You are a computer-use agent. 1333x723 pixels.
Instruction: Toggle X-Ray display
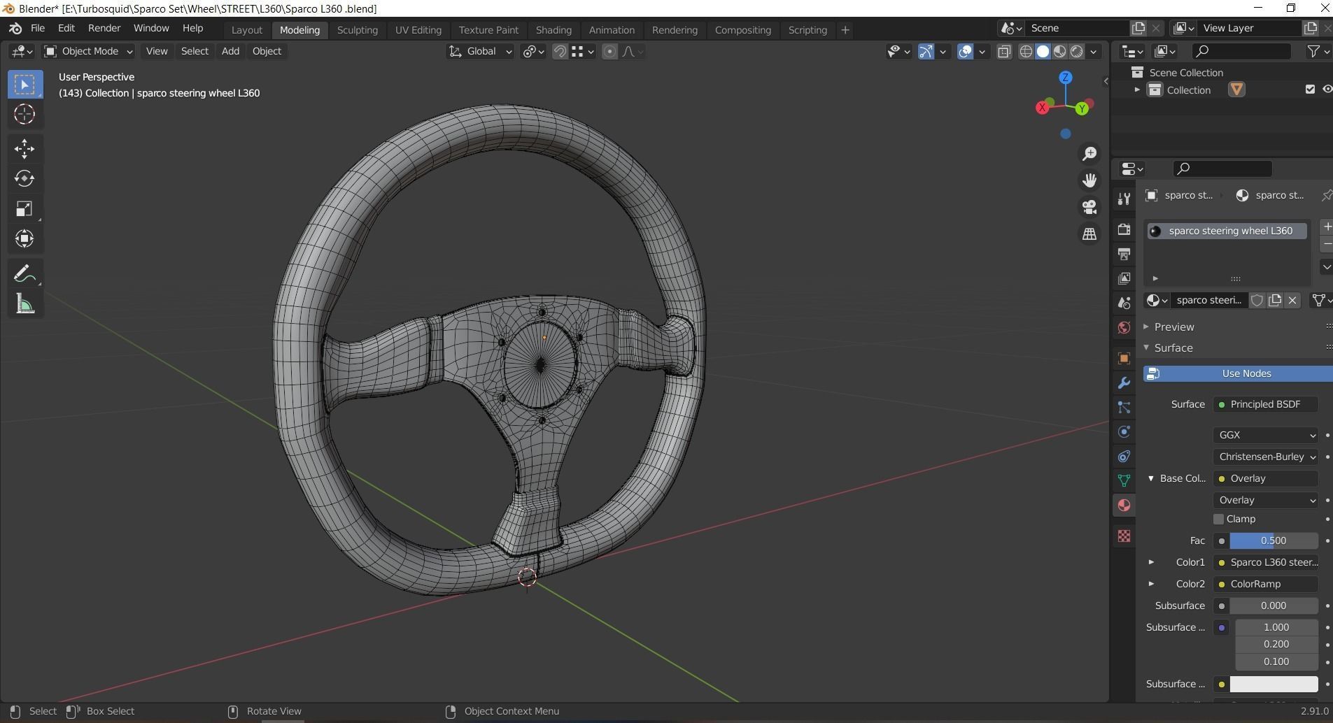tap(1004, 51)
